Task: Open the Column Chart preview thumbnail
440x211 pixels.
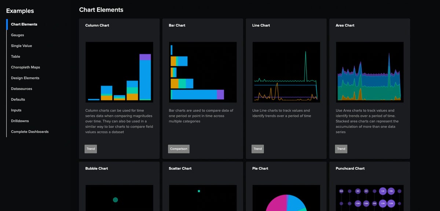Action: (119, 72)
